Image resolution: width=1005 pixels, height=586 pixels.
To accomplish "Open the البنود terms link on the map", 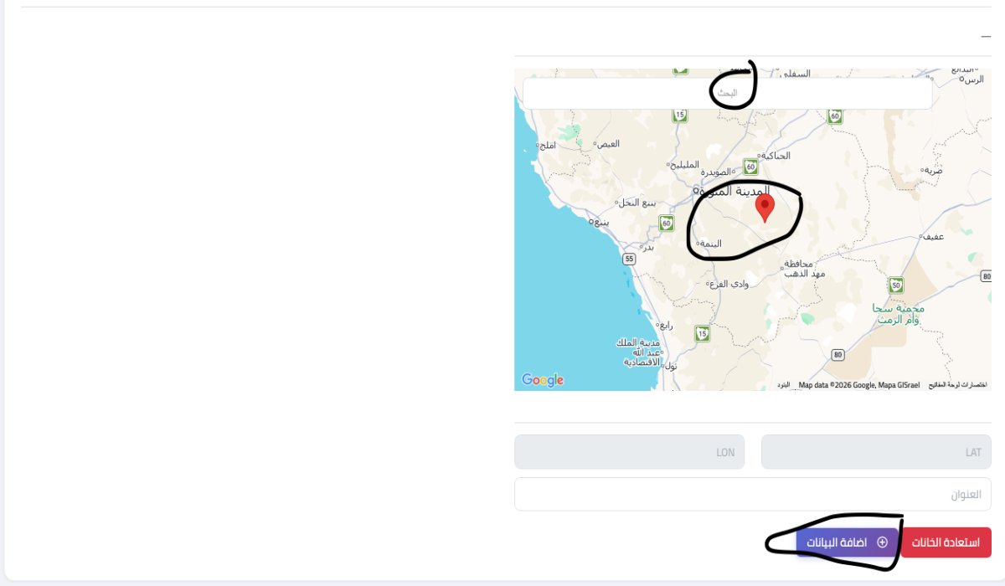I will click(x=783, y=385).
